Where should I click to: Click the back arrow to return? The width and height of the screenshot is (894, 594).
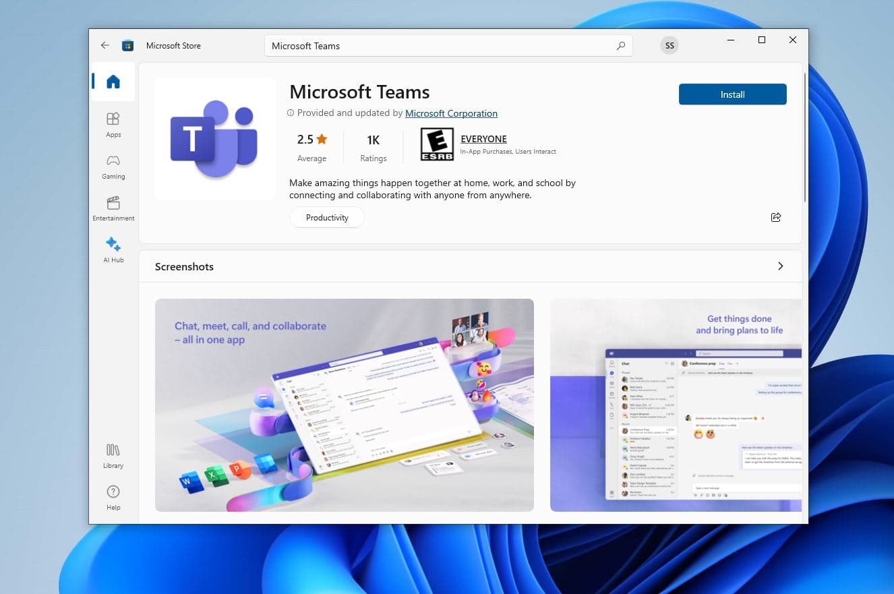click(105, 45)
